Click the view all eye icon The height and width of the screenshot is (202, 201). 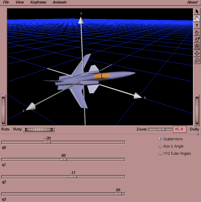click(197, 46)
